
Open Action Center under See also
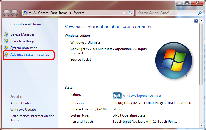point(20,103)
